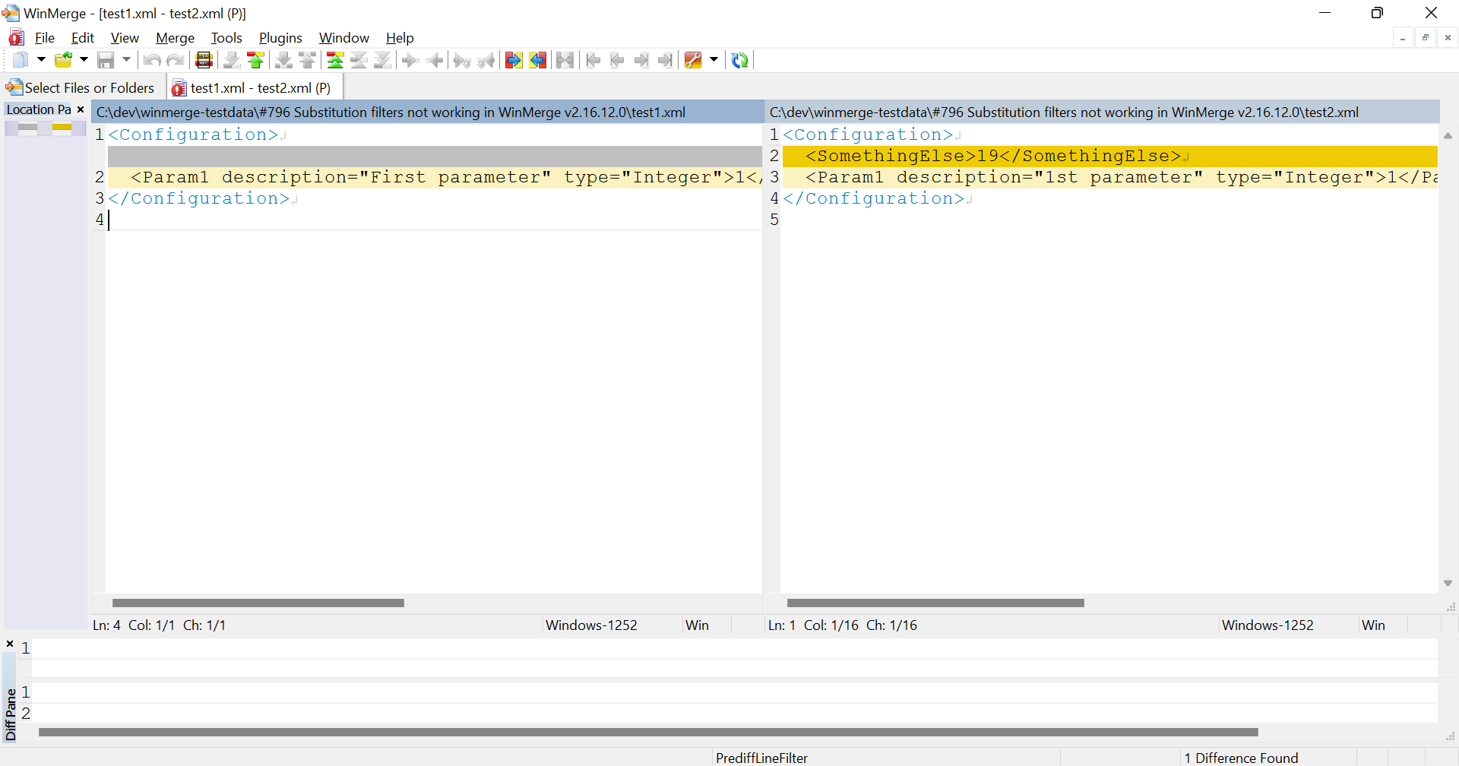Screen dimensions: 1459x766
Task: Open the File menu
Action: pyautogui.click(x=45, y=38)
